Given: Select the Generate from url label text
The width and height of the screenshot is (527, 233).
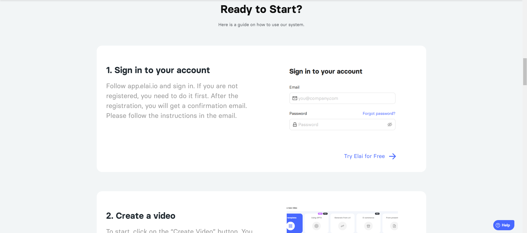Looking at the screenshot, I should point(342,218).
